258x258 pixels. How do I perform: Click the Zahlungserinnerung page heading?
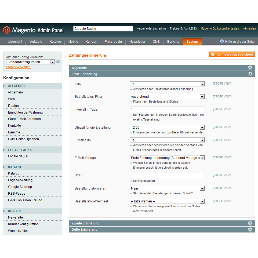[88, 55]
